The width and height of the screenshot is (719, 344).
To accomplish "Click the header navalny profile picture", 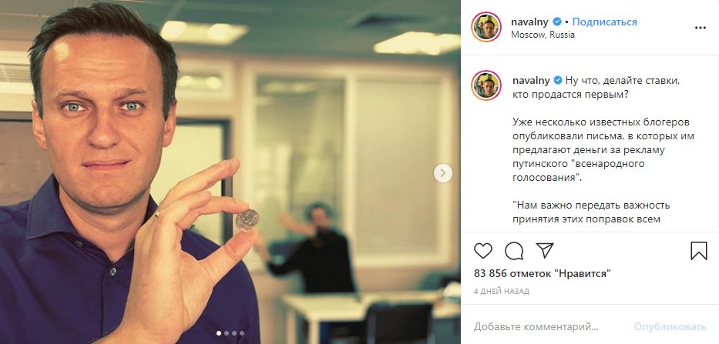I will 486,28.
